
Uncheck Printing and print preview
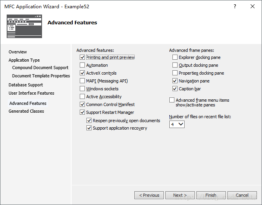point(82,57)
